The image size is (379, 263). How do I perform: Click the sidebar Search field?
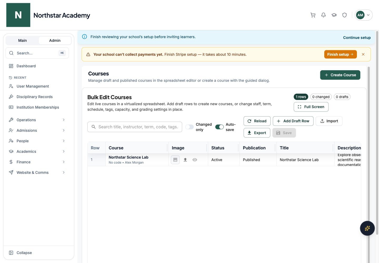37,53
